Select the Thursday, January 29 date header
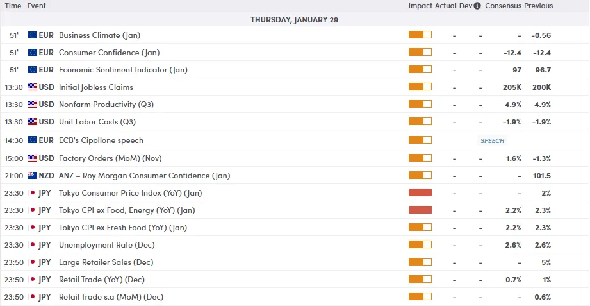Screen dimensions: 590x306 click(x=295, y=20)
